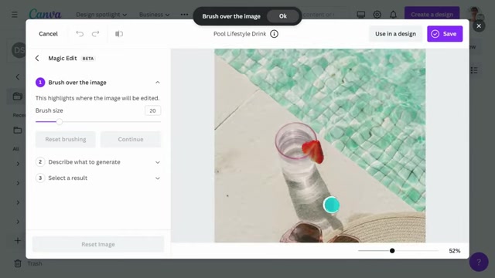
Task: Open the more options ellipsis in header
Action: [184, 15]
